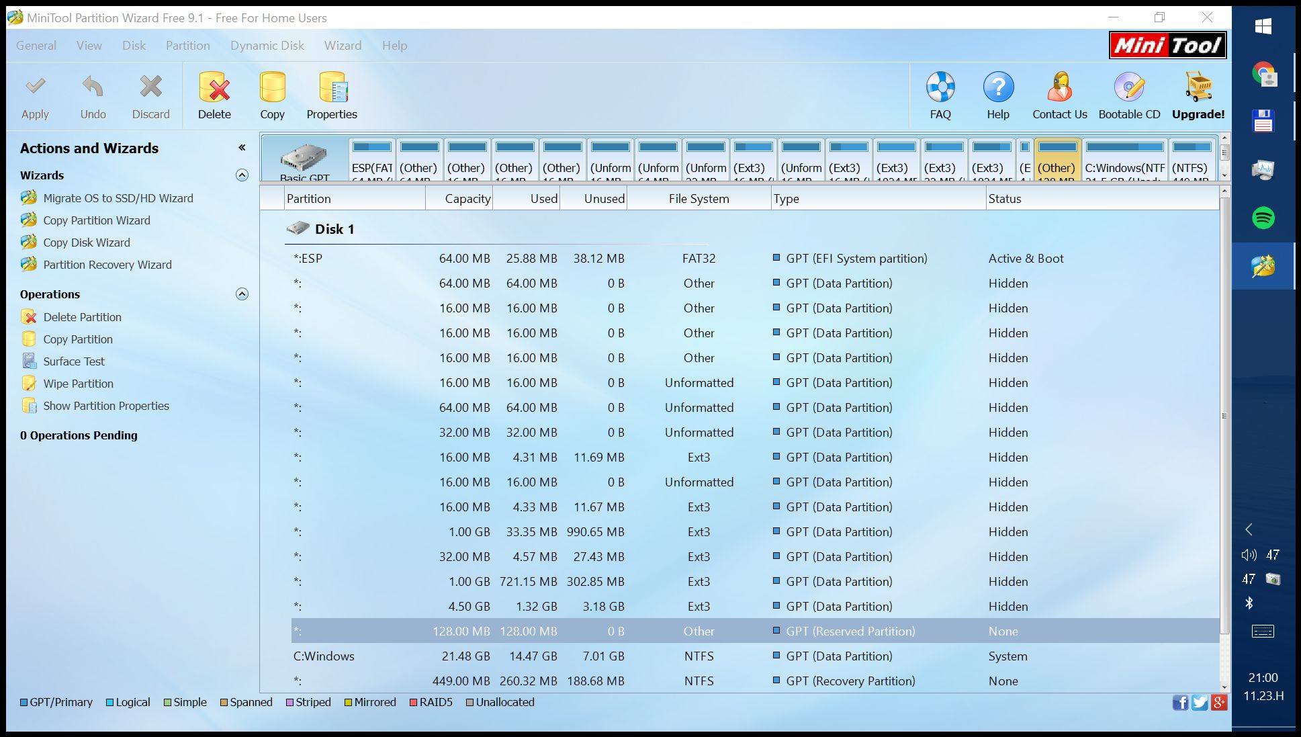Sort by Status column header
The height and width of the screenshot is (737, 1301).
click(1103, 198)
